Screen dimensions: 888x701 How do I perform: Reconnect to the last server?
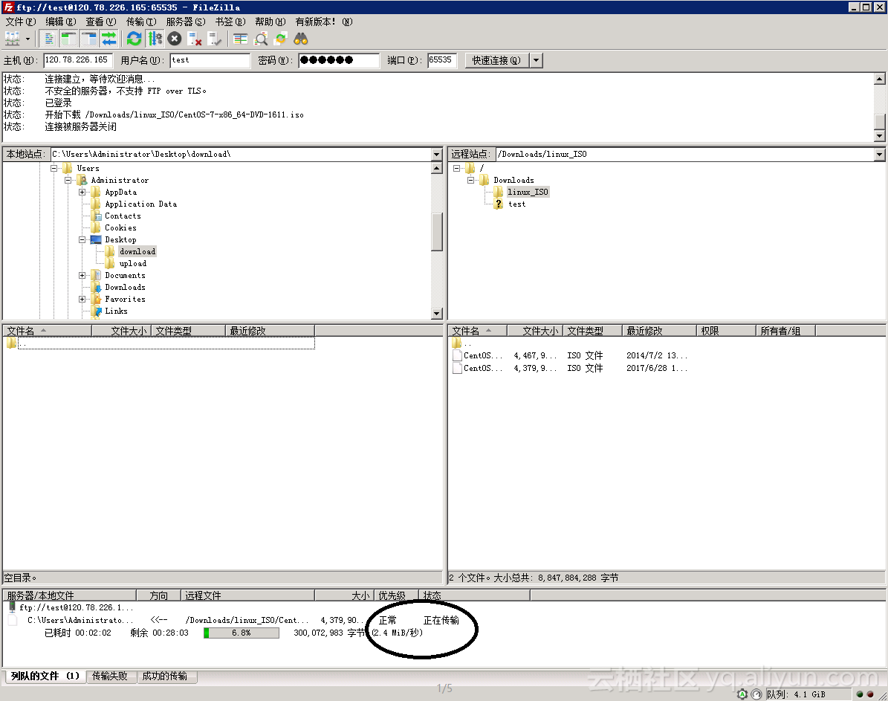[x=215, y=39]
